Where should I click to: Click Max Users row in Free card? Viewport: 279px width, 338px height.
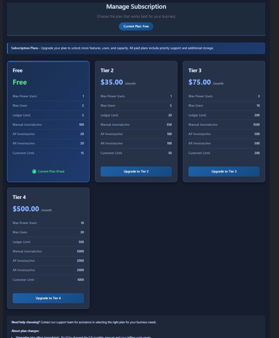pyautogui.click(x=48, y=106)
